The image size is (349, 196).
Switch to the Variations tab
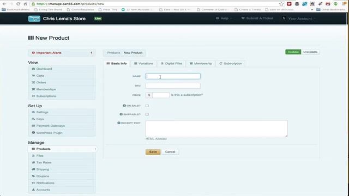click(x=143, y=64)
